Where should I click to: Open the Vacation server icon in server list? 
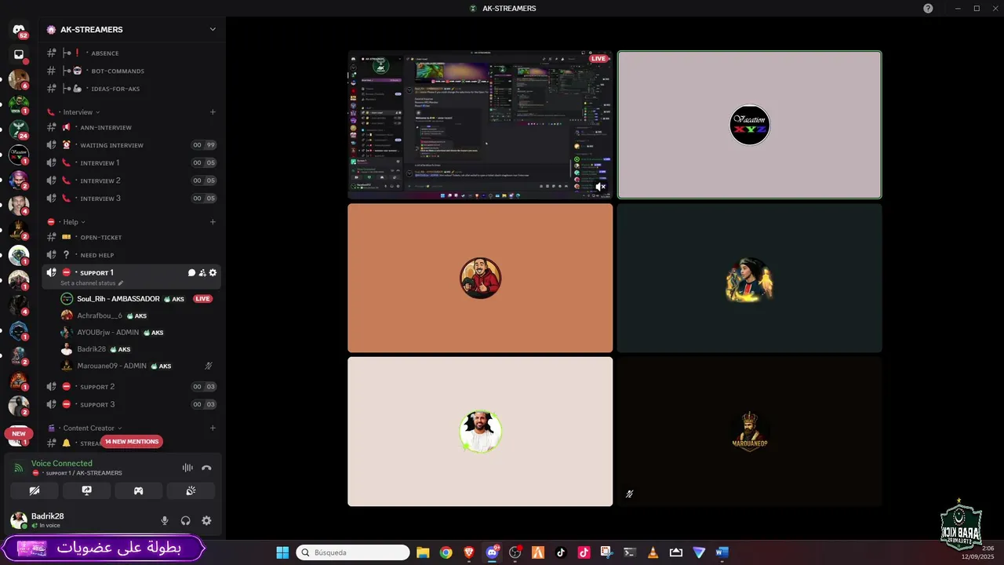pos(19,154)
